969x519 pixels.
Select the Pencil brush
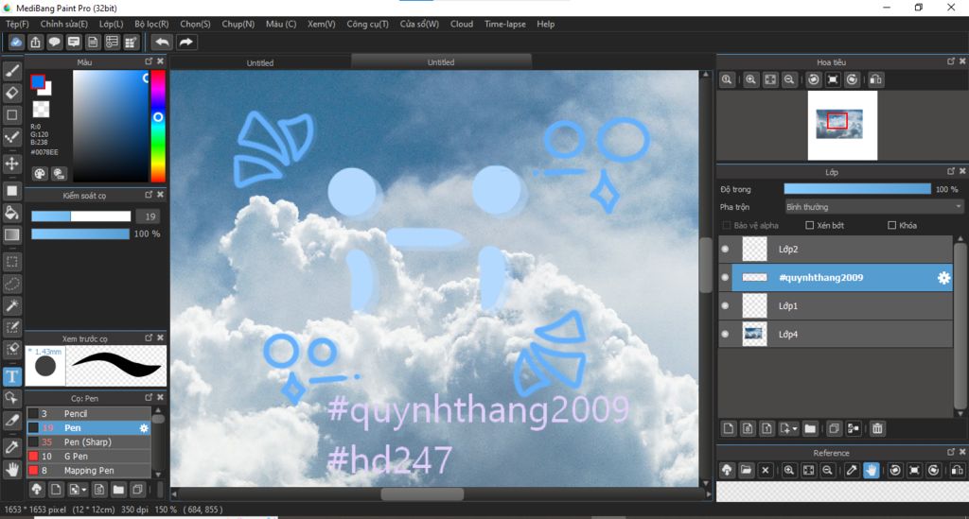[x=89, y=413]
